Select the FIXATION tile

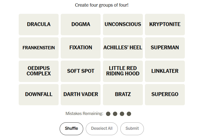pyautogui.click(x=81, y=48)
